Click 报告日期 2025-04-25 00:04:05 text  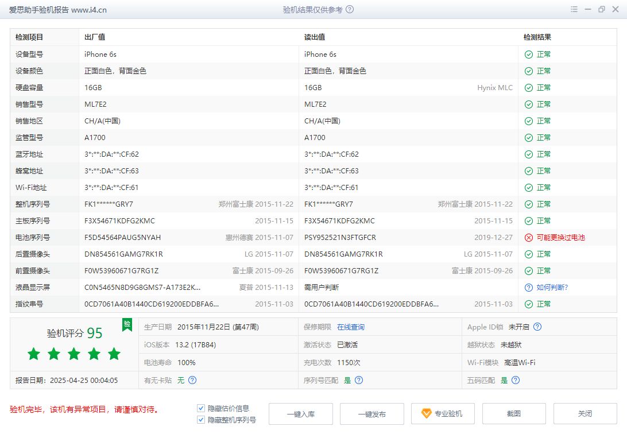coord(67,381)
